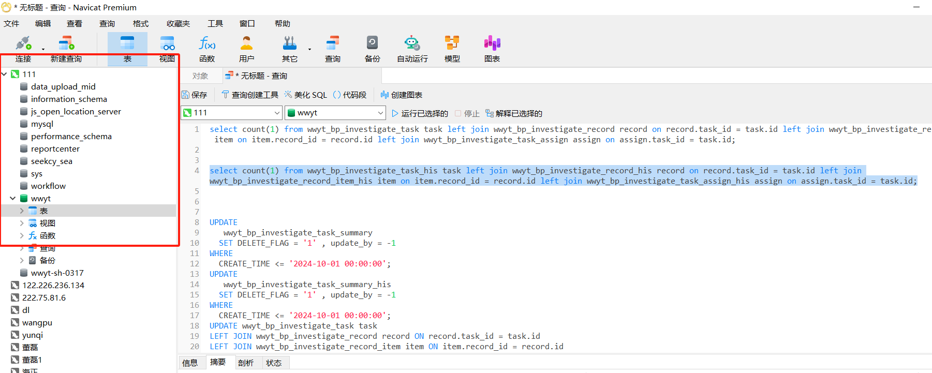932x373 pixels.
Task: Open the database dropdown showing wwyt
Action: coord(335,113)
